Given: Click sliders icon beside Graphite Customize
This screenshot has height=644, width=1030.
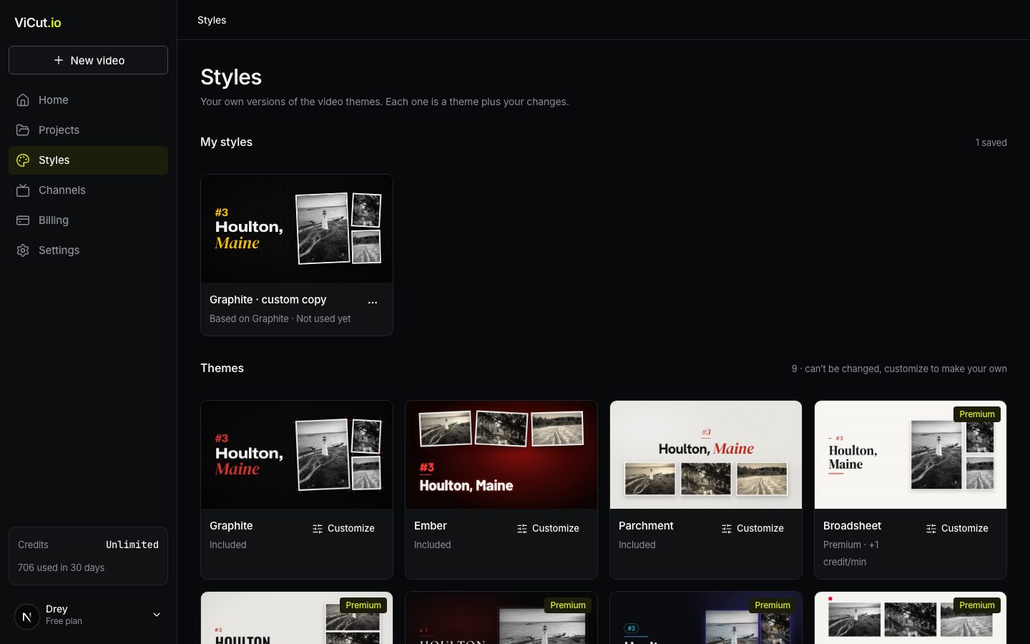Looking at the screenshot, I should [x=318, y=529].
